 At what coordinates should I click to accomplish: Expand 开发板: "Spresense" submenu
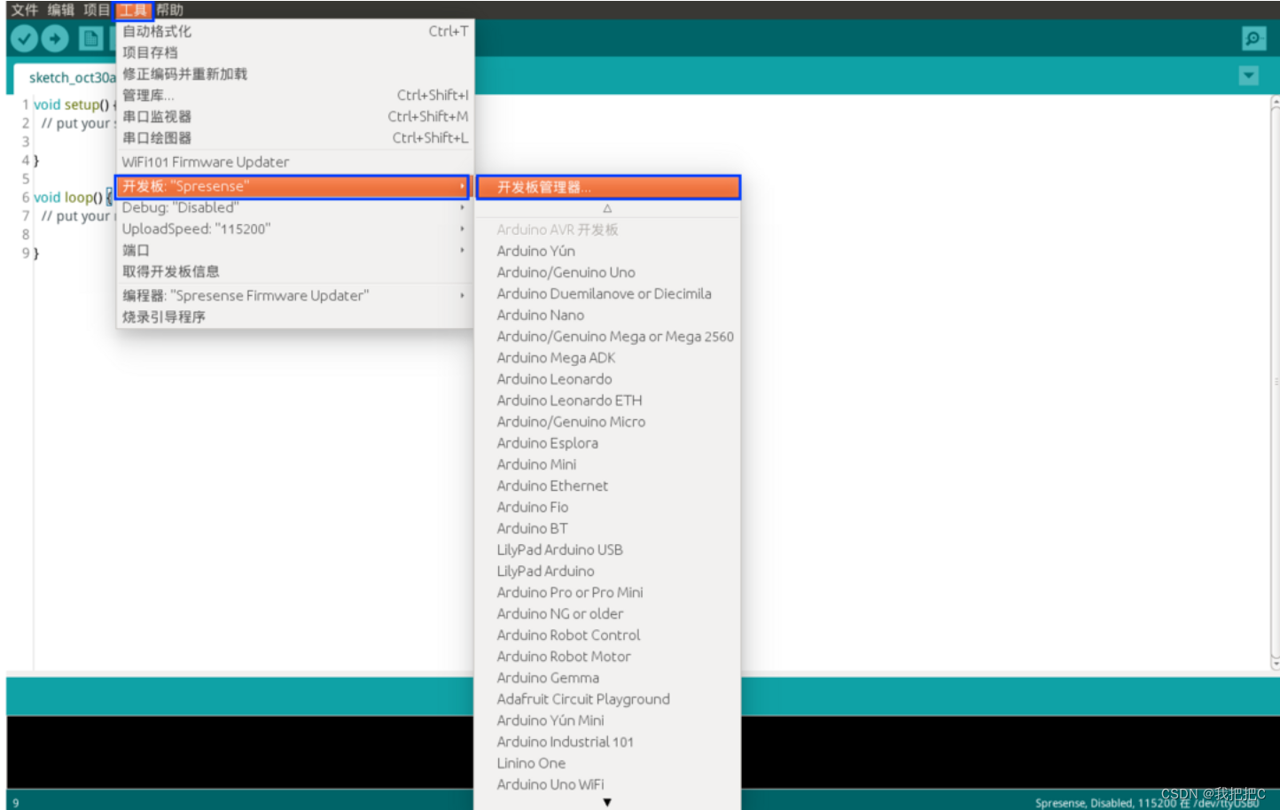[x=292, y=187]
